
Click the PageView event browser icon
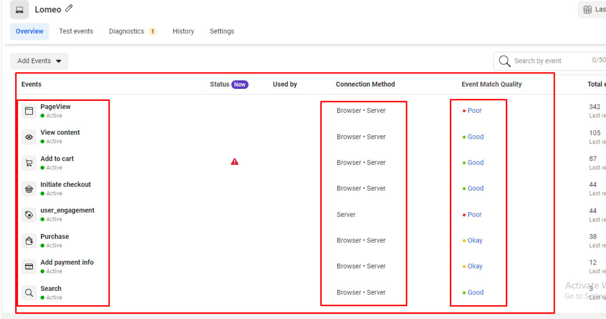point(29,111)
